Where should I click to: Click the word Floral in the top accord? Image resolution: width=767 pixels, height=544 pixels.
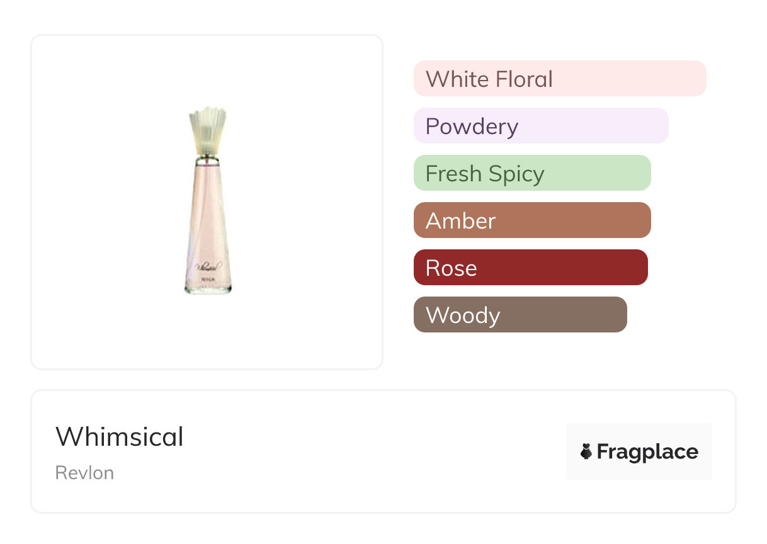[x=524, y=79]
